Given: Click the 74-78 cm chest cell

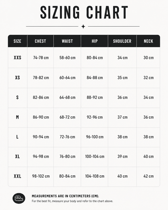Looking at the screenshot, I should [41, 58].
